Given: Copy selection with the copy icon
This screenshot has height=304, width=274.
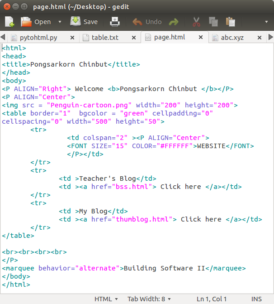Looking at the screenshot, I should click(x=213, y=22).
